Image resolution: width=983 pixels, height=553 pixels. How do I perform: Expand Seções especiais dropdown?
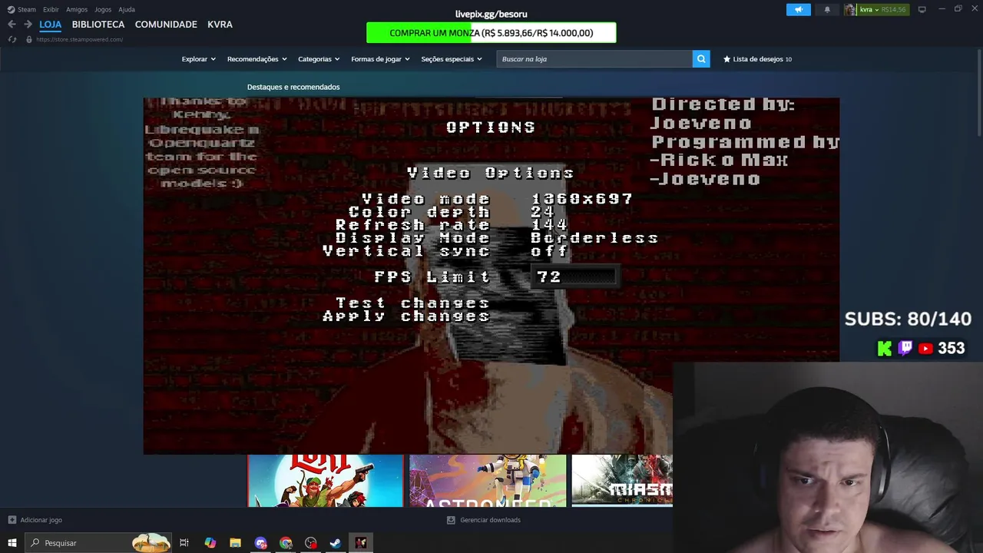pos(452,59)
